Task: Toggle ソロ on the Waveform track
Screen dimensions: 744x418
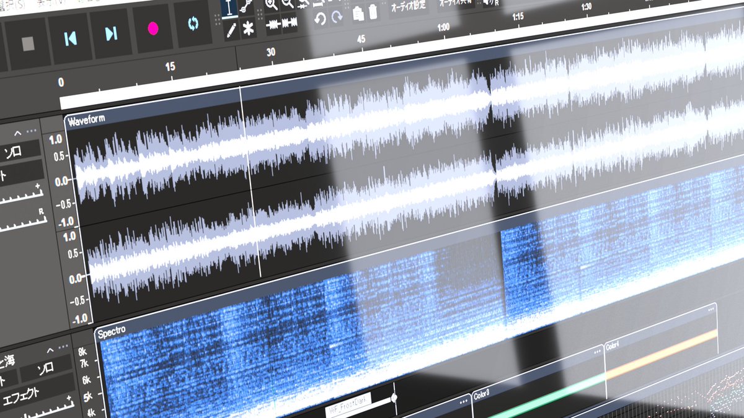Action: (12, 151)
